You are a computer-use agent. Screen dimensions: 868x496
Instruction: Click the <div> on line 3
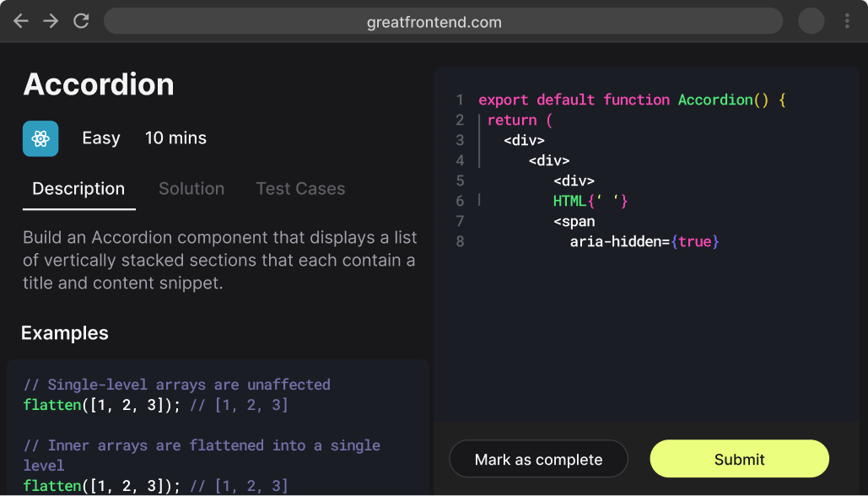click(x=524, y=141)
